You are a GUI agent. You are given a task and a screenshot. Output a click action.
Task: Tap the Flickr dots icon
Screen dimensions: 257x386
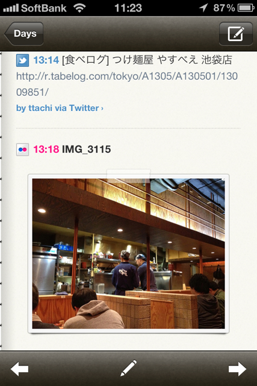23,150
